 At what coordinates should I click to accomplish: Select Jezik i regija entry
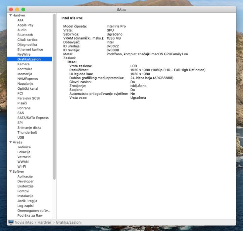click(27, 201)
